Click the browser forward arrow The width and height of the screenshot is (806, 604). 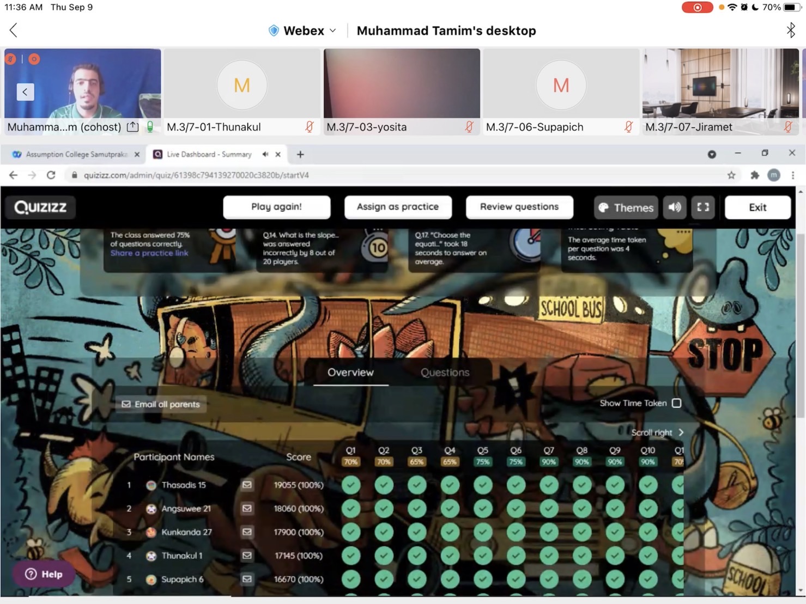pos(32,175)
